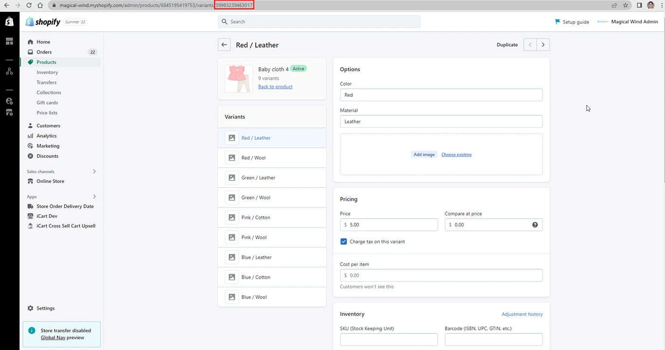
Task: Open Gift cards under Products
Action: pos(47,103)
